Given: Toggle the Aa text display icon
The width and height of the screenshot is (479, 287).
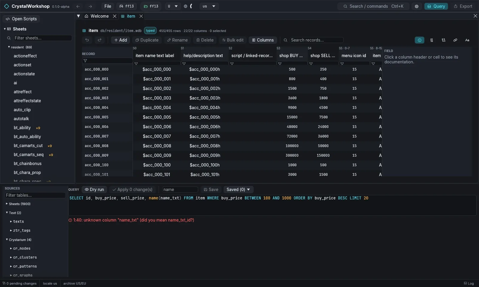Looking at the screenshot, I should [467, 40].
